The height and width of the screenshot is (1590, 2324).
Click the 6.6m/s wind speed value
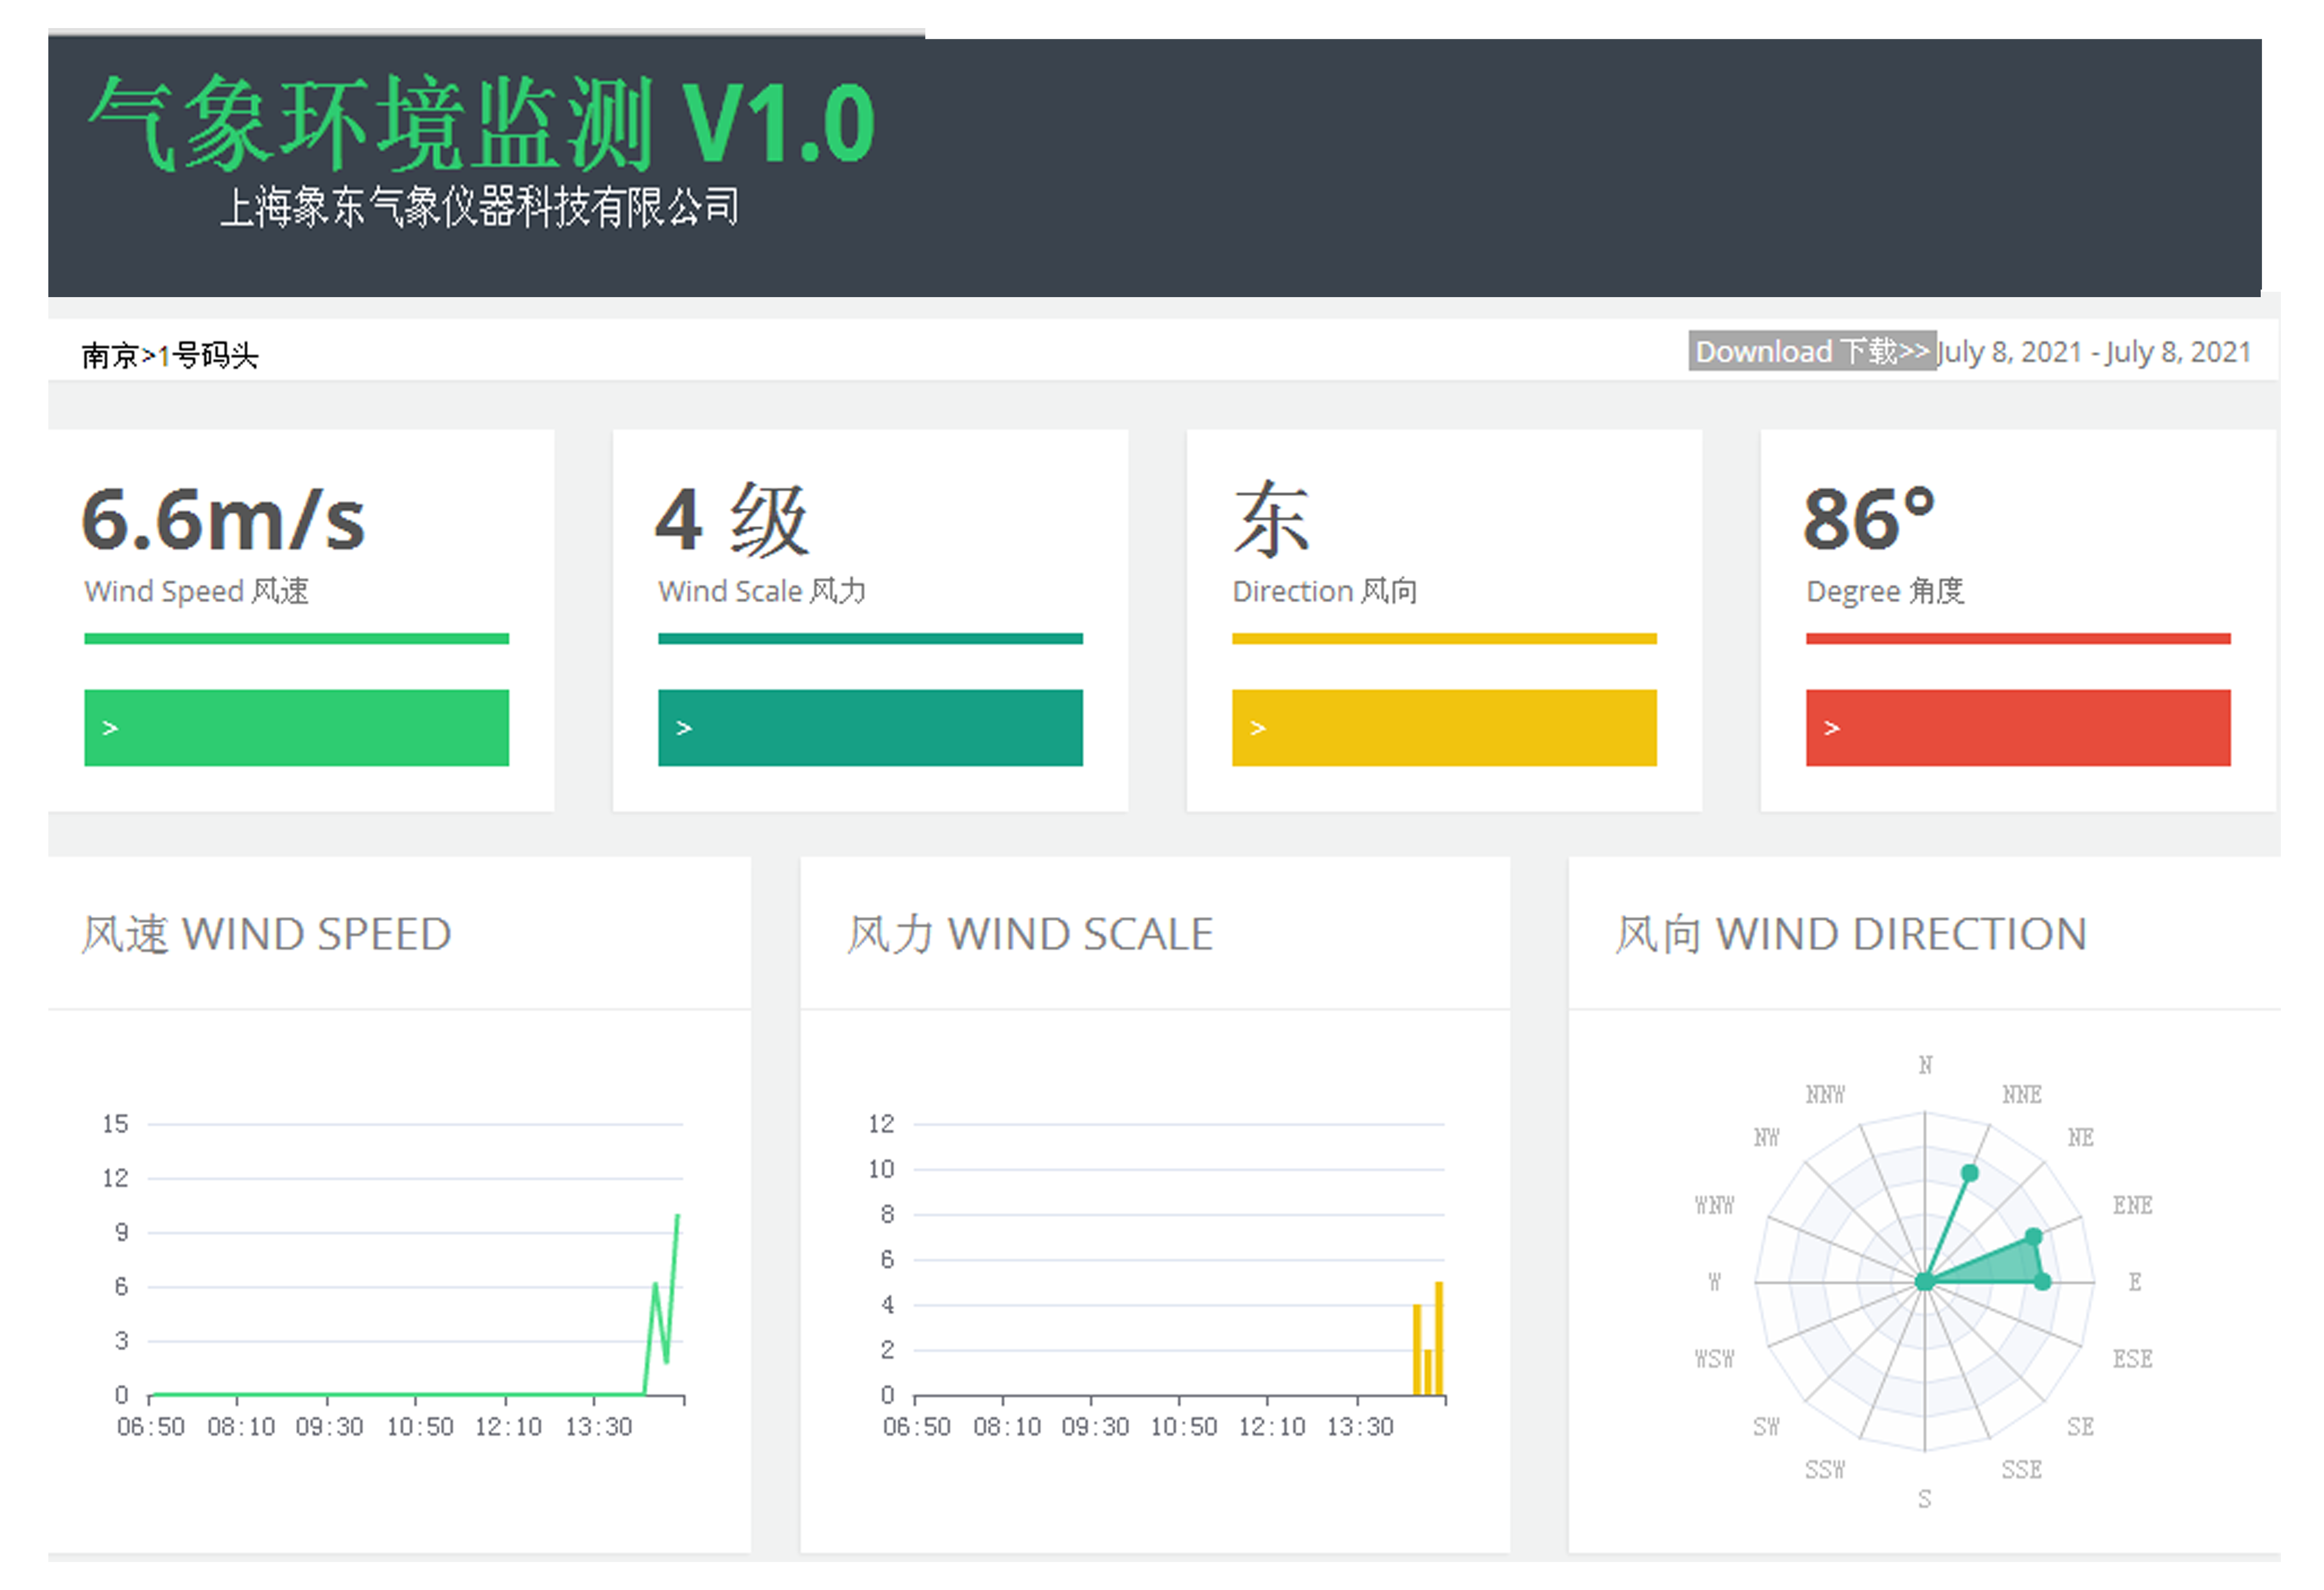coord(223,519)
